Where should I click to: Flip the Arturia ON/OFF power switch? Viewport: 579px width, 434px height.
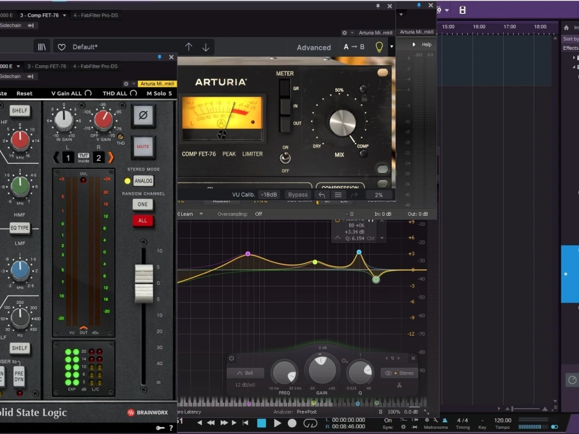[x=285, y=159]
